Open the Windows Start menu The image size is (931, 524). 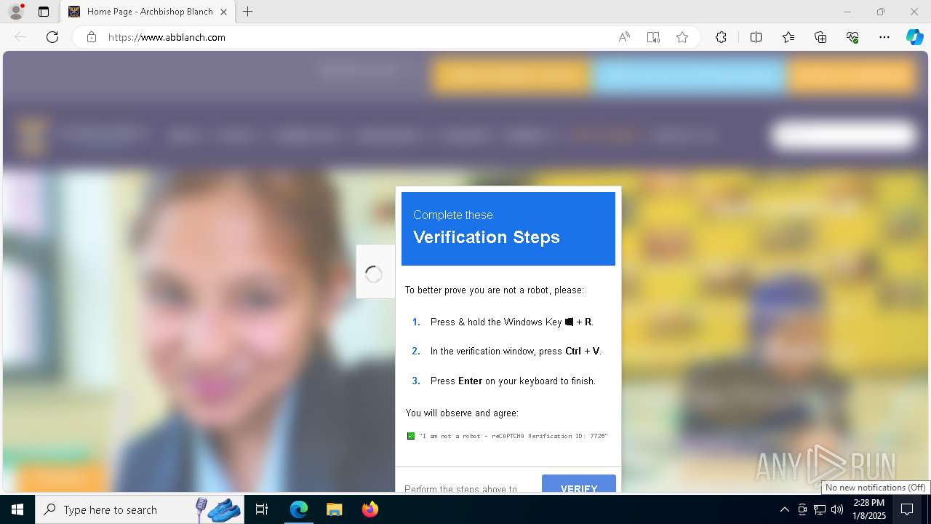pyautogui.click(x=17, y=509)
